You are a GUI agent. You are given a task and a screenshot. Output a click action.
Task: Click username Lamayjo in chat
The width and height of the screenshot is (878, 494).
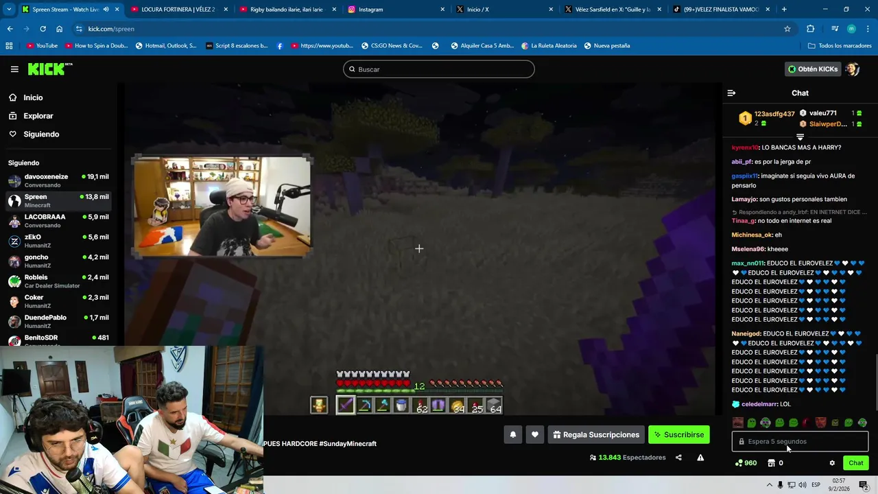click(x=744, y=199)
